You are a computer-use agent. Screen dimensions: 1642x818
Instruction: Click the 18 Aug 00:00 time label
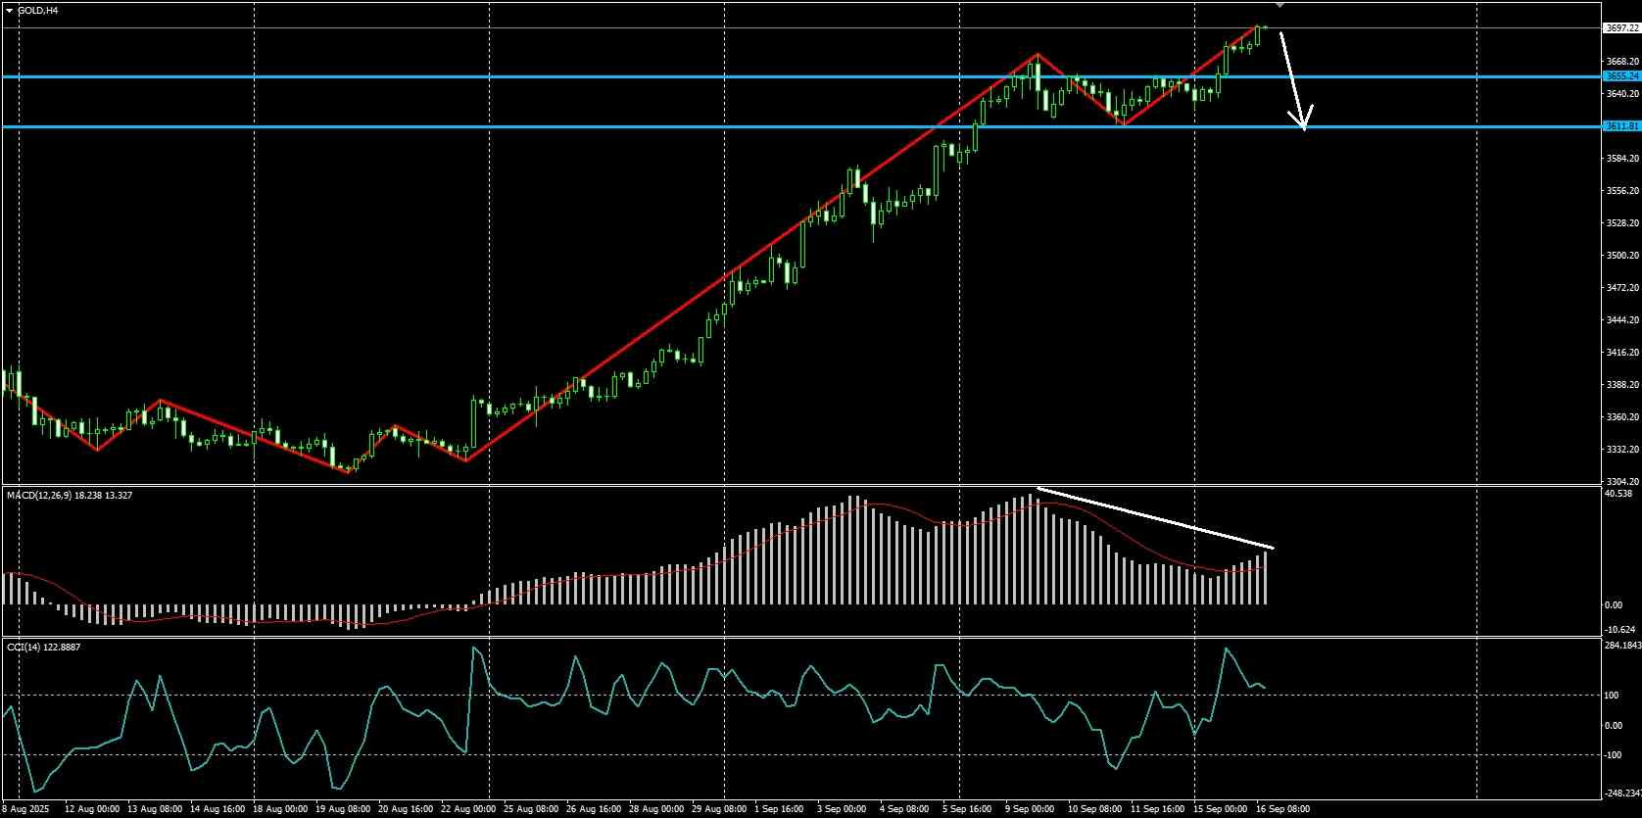[281, 810]
